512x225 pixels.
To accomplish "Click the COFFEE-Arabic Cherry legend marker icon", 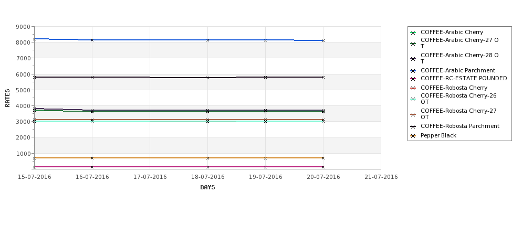I will pos(413,33).
